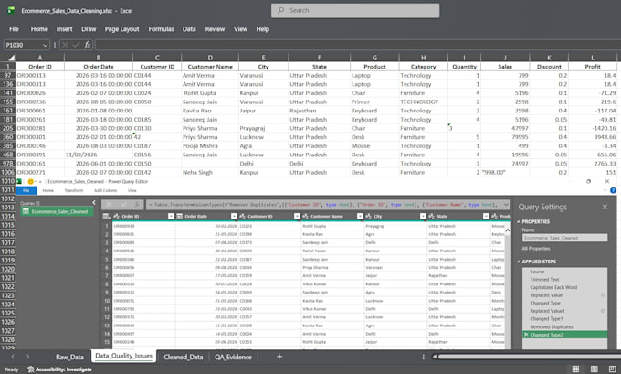Screen dimensions: 621x374
Task: Open the File menu in Excel
Action: pos(14,29)
